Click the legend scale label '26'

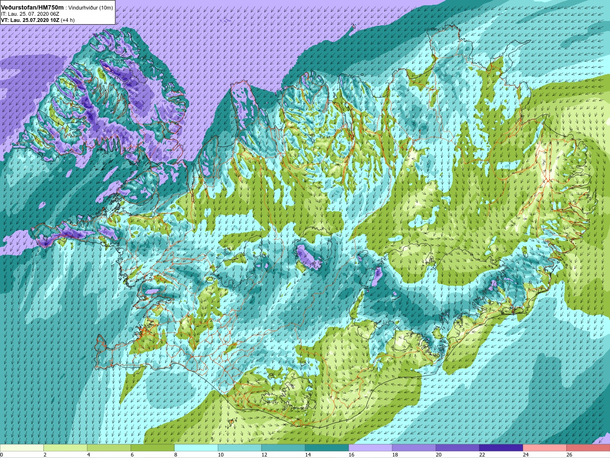pos(569,455)
